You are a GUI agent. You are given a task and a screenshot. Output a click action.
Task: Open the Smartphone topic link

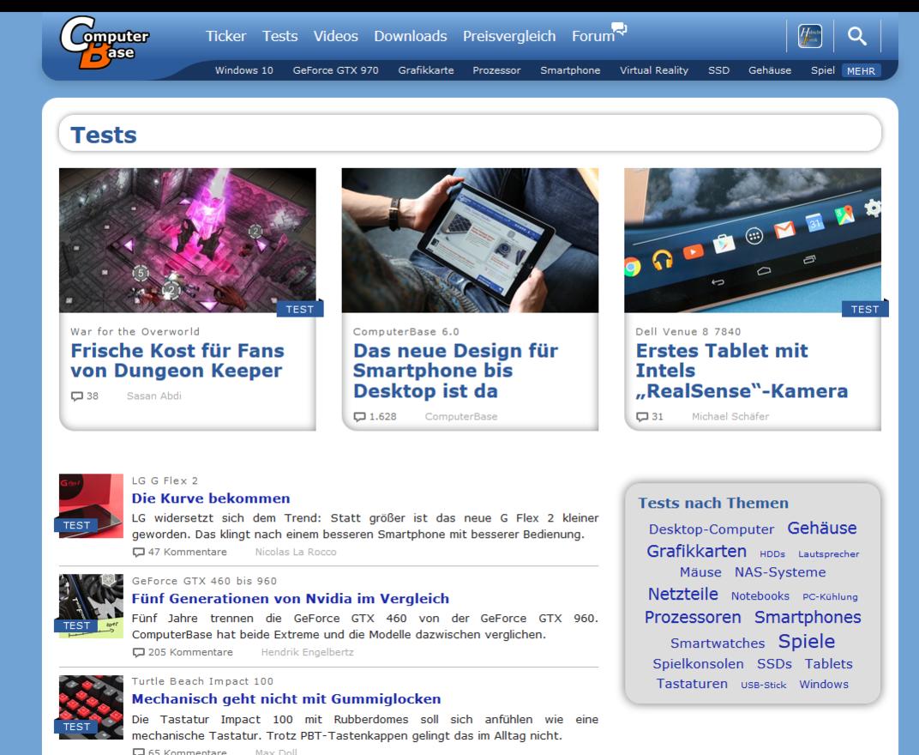coord(570,70)
